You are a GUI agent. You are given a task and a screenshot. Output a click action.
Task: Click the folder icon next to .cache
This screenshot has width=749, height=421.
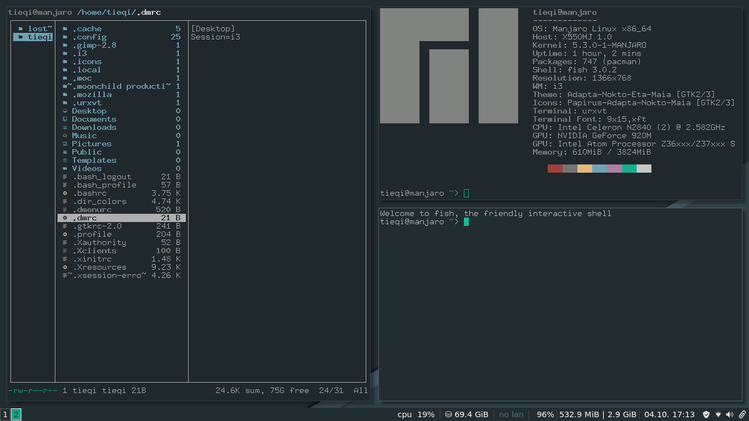65,29
